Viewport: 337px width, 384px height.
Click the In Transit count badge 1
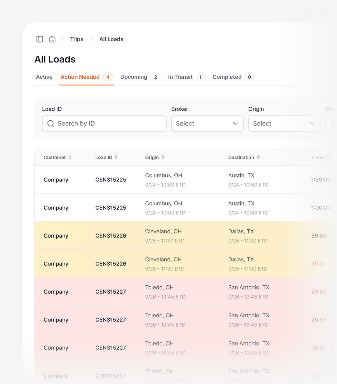tap(200, 77)
